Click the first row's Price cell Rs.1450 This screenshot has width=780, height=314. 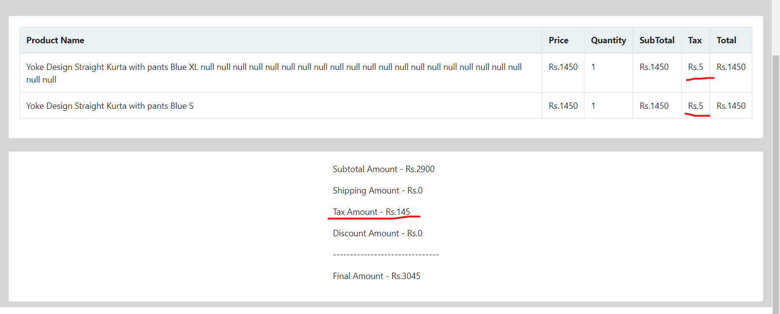pyautogui.click(x=563, y=67)
